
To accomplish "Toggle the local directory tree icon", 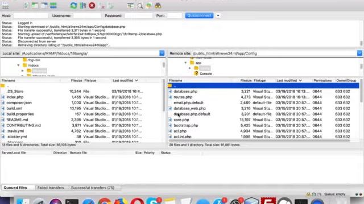I will click(35, 6).
